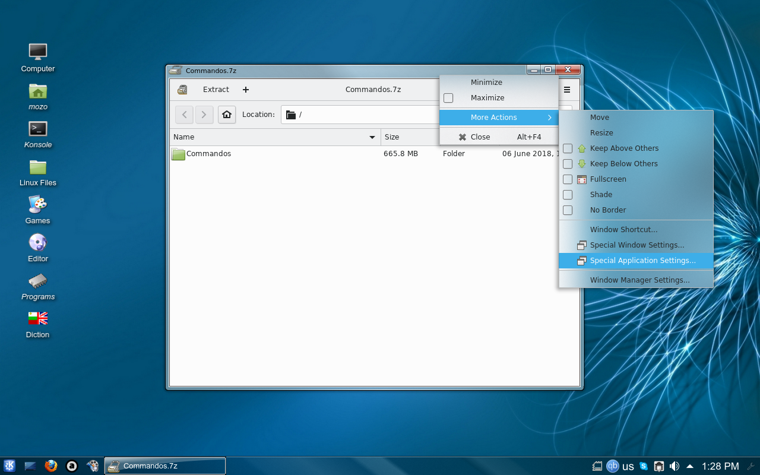
Task: Click the show desktop taskbar icon
Action: 30,466
